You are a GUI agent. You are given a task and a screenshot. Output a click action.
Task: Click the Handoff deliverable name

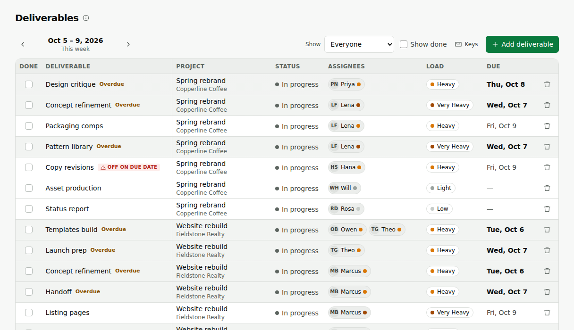[59, 292]
